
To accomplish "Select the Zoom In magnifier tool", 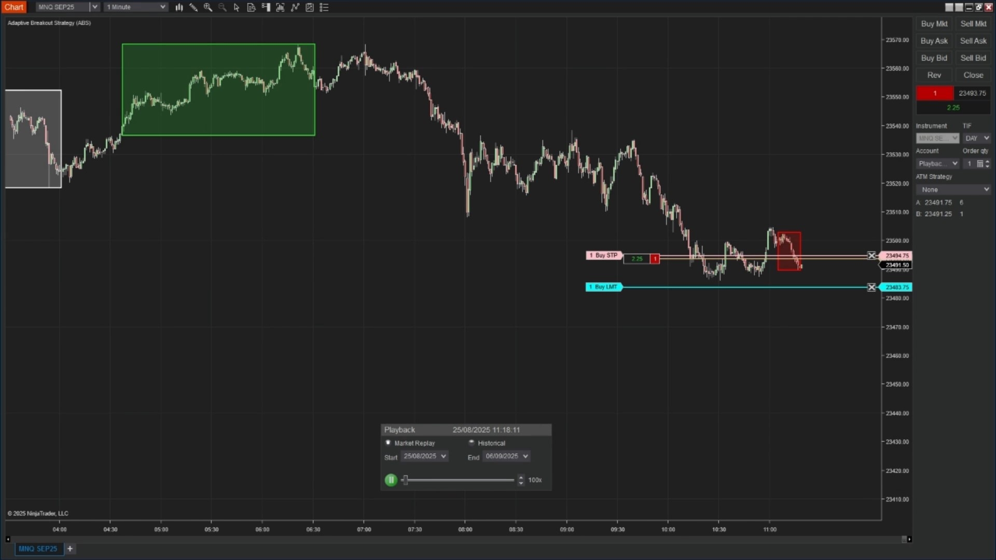I will [208, 7].
